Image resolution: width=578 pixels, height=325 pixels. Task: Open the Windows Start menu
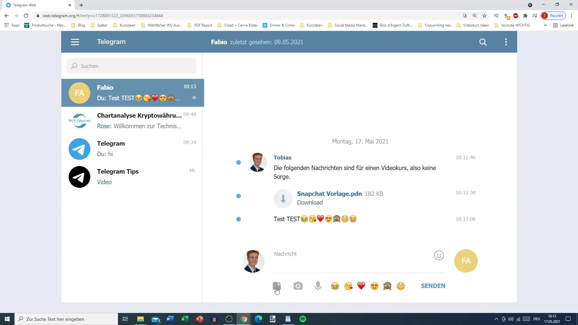pos(7,319)
